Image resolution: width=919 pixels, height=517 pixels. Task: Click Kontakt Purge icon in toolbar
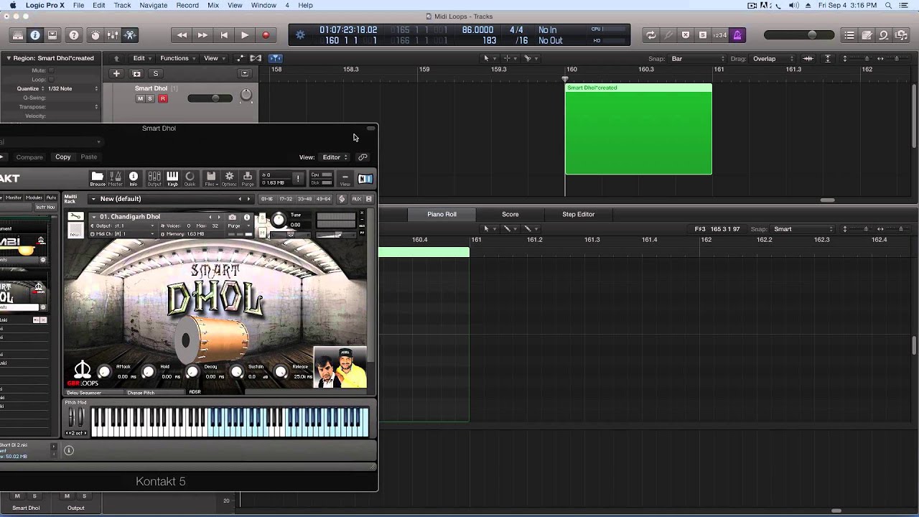(248, 179)
